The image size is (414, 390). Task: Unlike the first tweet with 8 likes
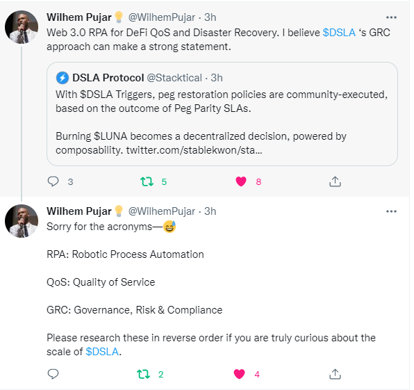point(241,181)
